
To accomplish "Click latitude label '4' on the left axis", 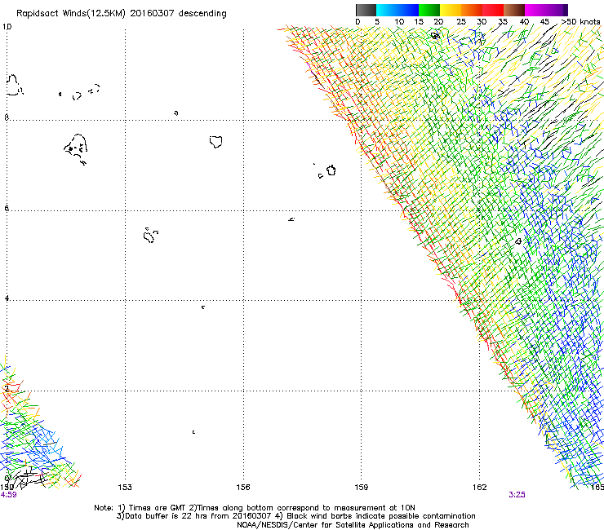I will coord(7,298).
